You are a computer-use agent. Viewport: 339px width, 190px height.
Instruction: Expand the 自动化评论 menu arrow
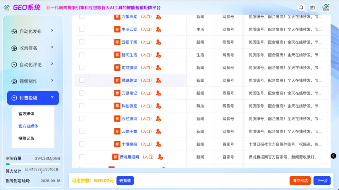52,64
